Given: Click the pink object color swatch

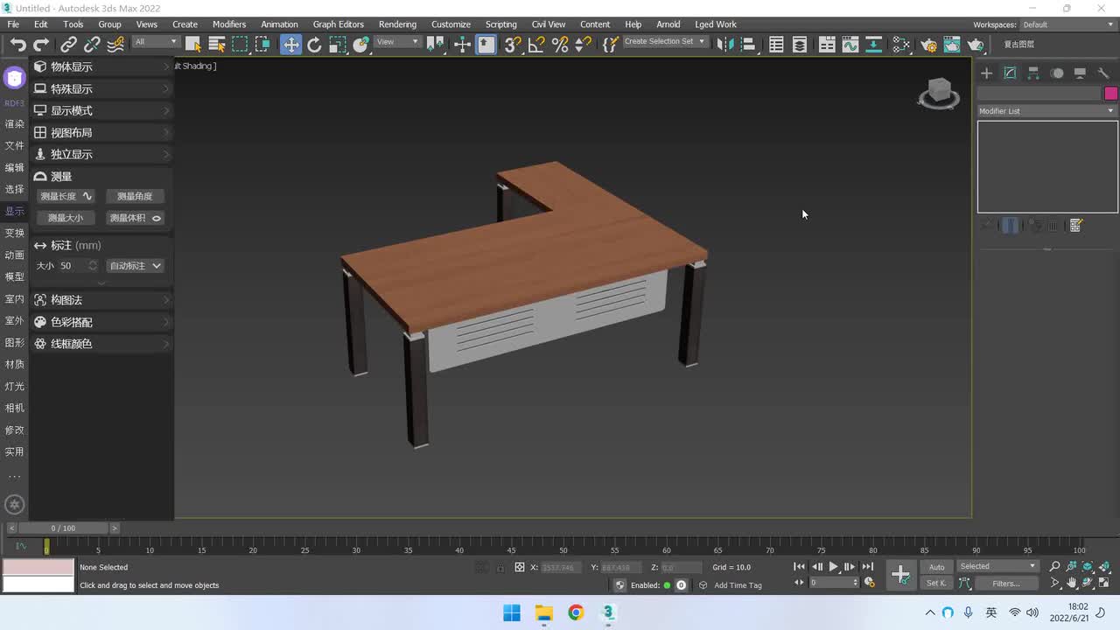Looking at the screenshot, I should click(x=1110, y=94).
